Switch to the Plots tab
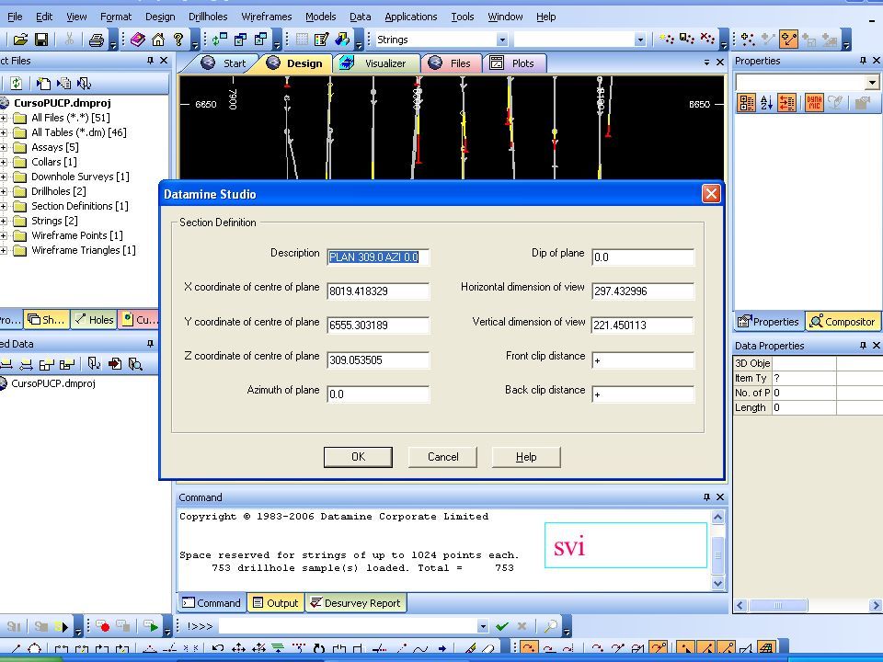The height and width of the screenshot is (662, 883). click(x=514, y=63)
